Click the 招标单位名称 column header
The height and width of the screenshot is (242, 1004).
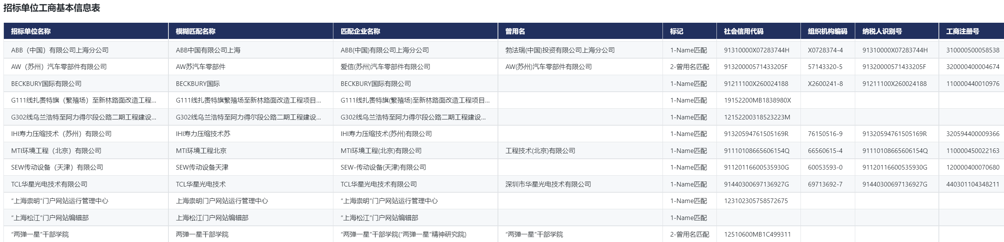[x=86, y=31]
